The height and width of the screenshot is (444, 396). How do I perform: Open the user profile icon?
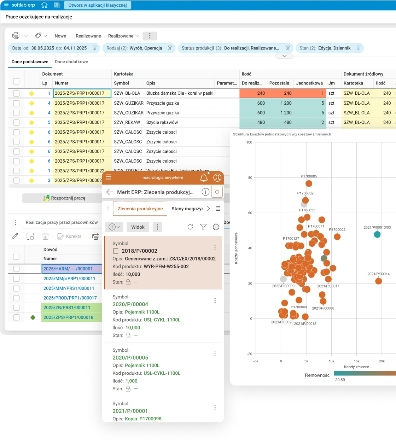click(x=217, y=177)
